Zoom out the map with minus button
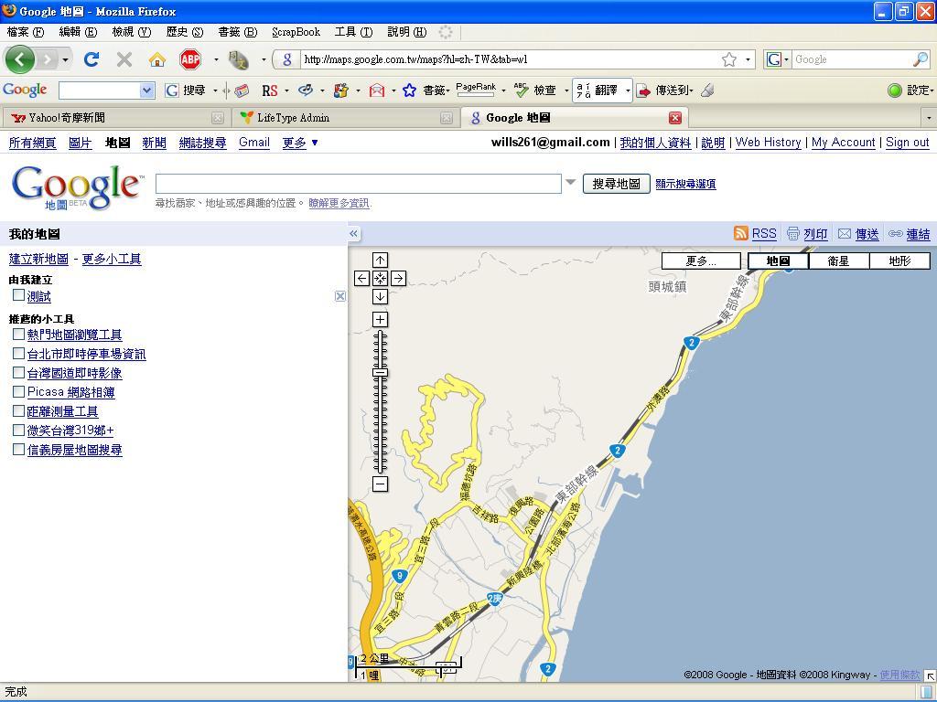937x702 pixels. coord(380,484)
